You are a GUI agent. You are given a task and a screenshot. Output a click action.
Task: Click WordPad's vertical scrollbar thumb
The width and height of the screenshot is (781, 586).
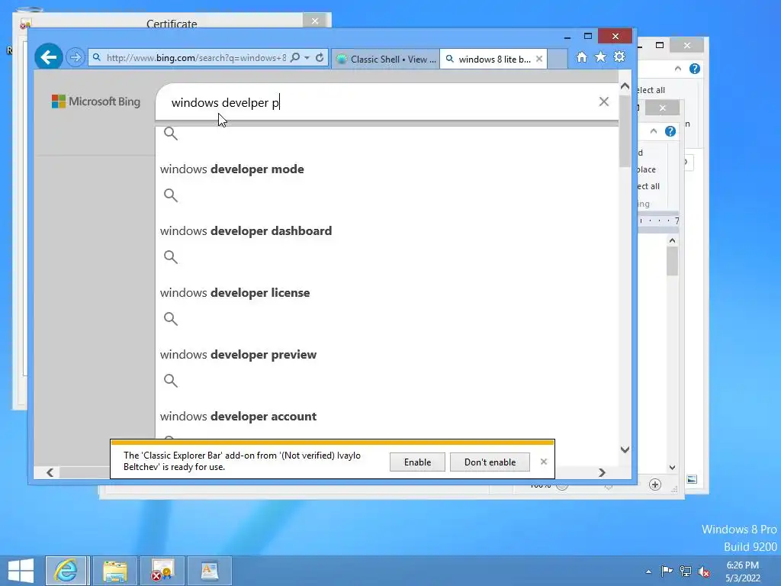pyautogui.click(x=672, y=261)
